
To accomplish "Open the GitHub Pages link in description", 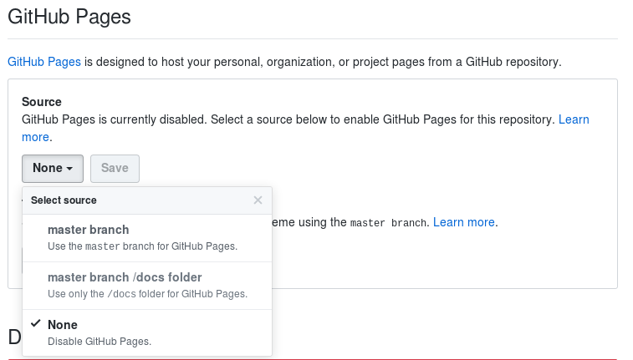I will 44,62.
